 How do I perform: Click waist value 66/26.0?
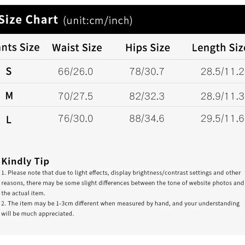[76, 72]
